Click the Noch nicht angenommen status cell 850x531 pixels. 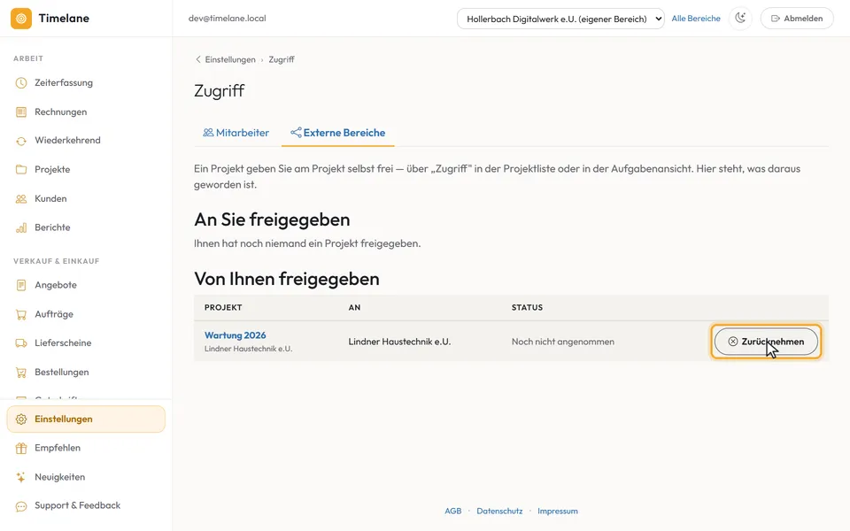[563, 342]
